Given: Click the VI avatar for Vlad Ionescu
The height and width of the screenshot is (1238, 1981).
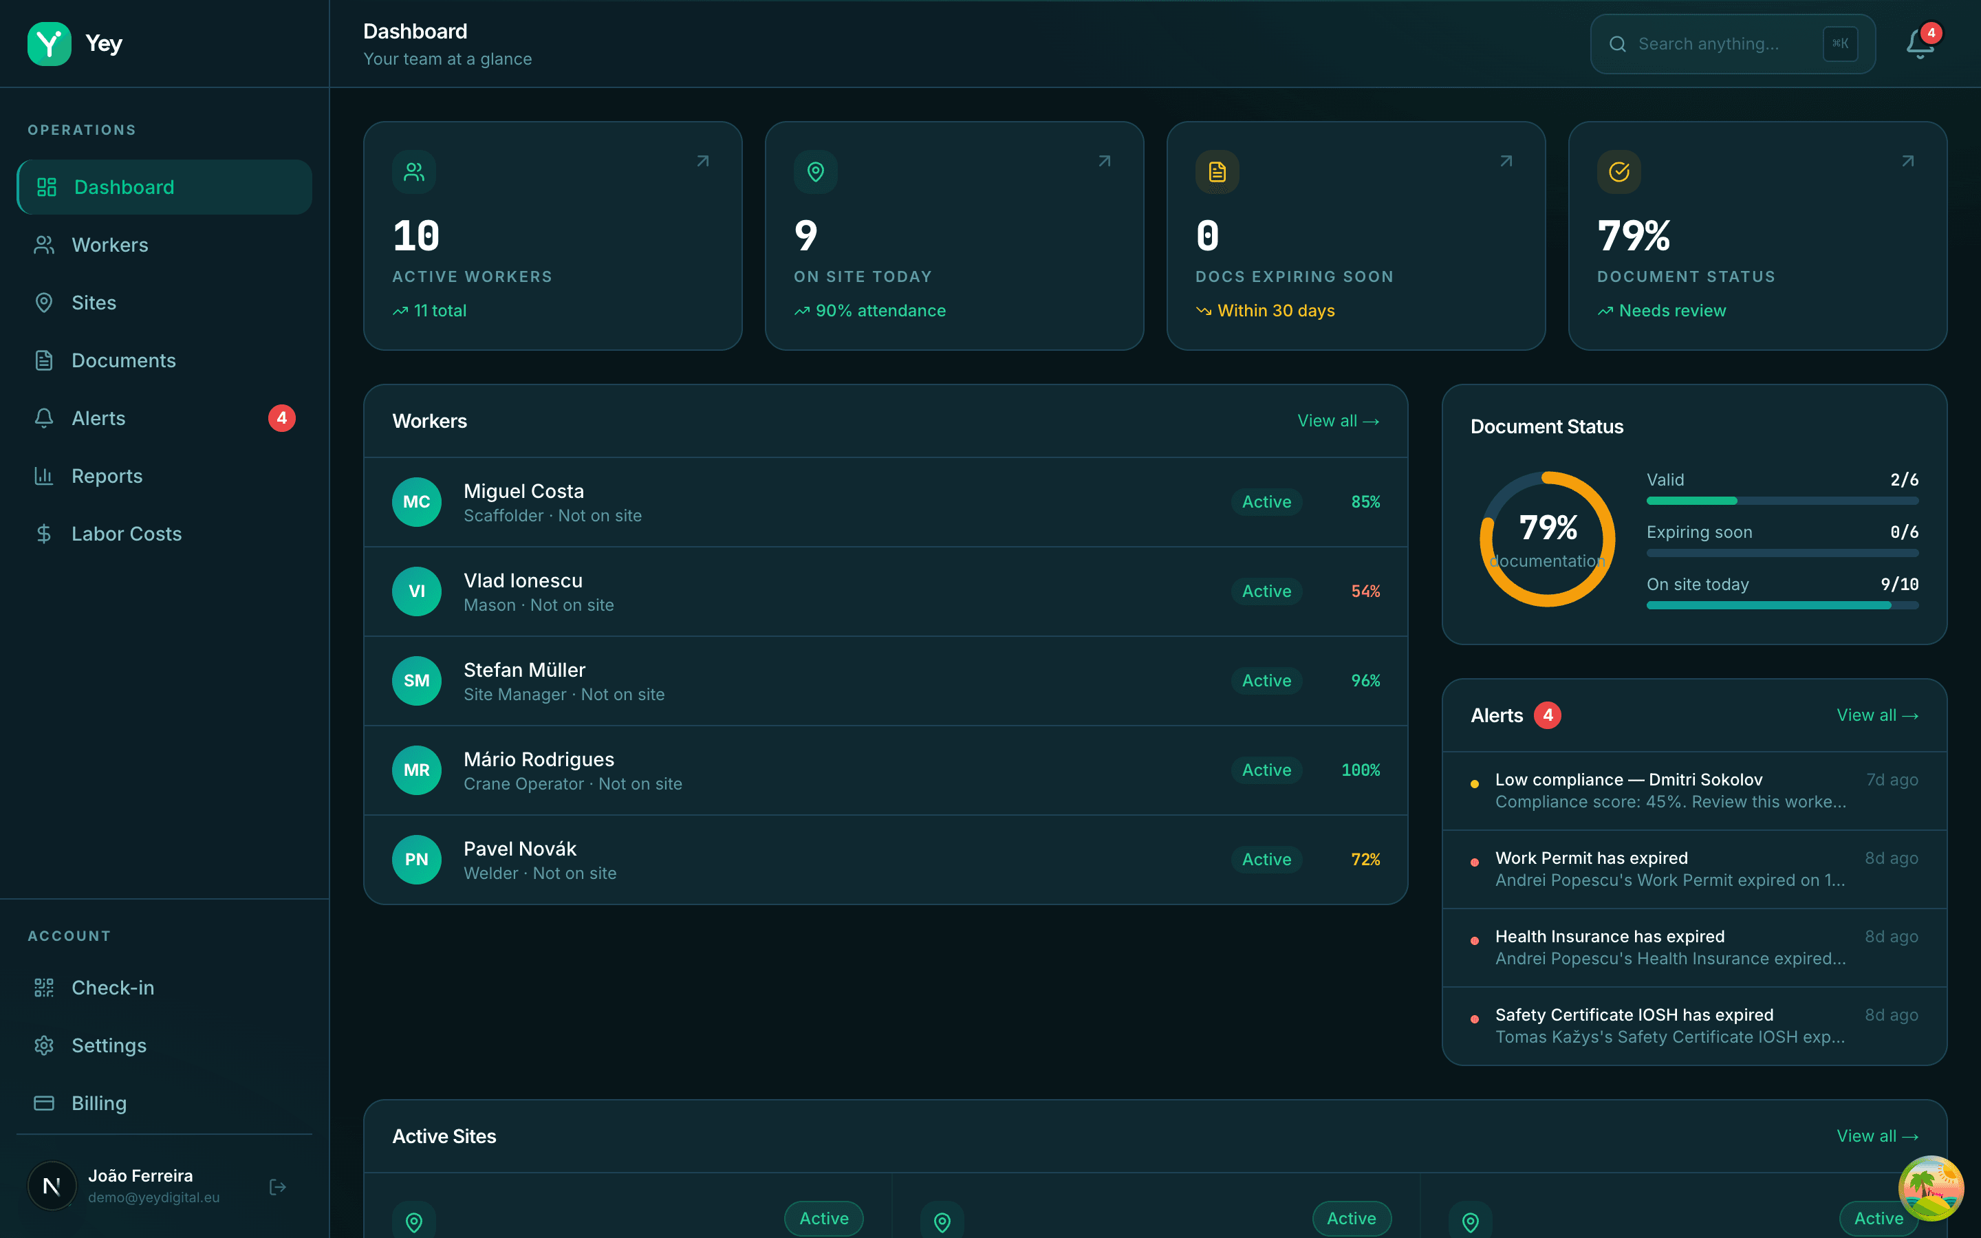Looking at the screenshot, I should pos(417,591).
